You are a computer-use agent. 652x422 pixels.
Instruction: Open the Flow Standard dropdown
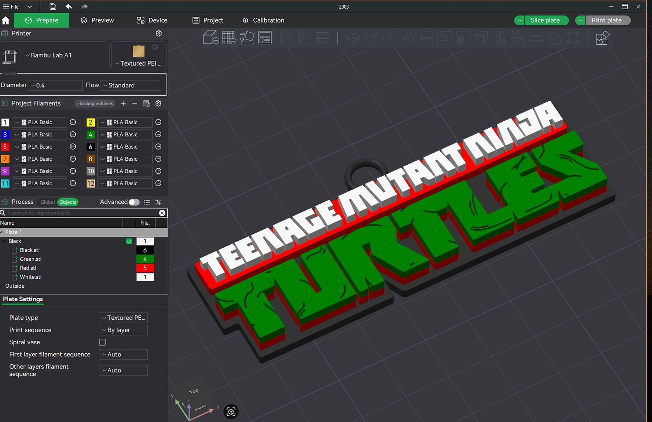tap(131, 85)
